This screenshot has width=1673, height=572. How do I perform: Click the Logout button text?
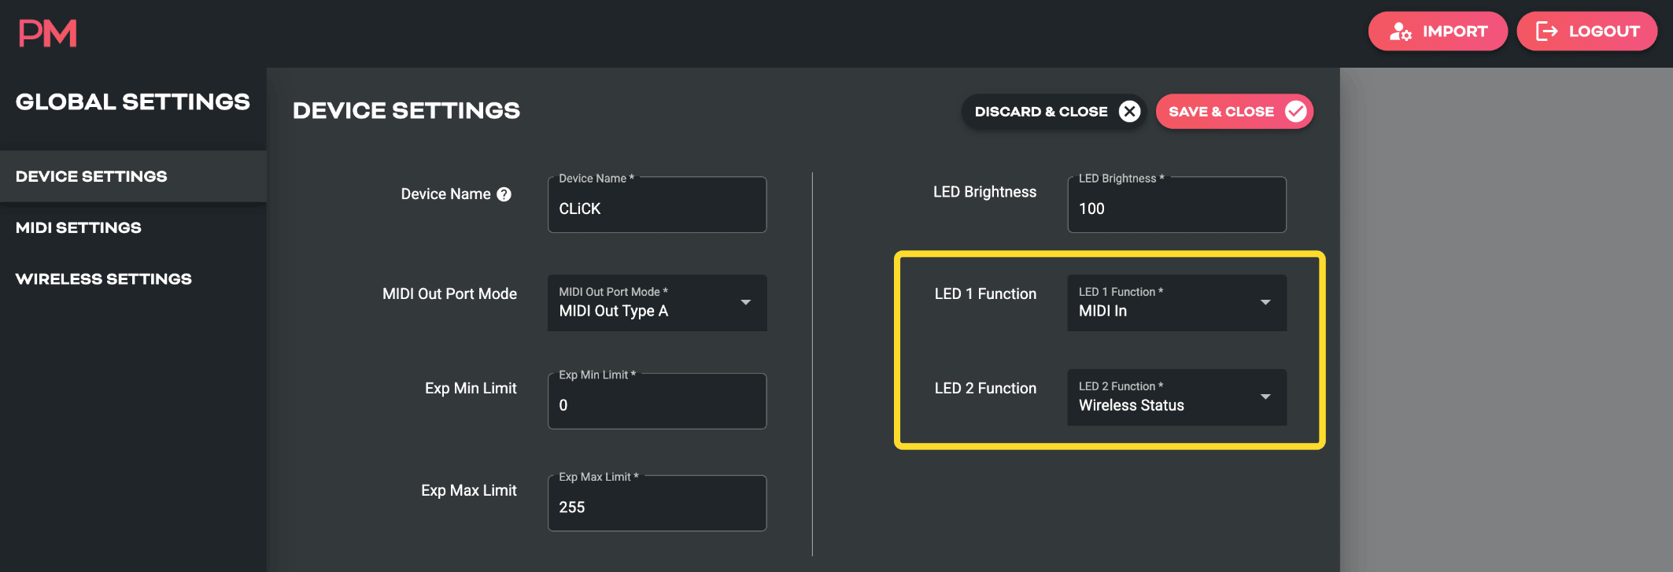(1604, 31)
